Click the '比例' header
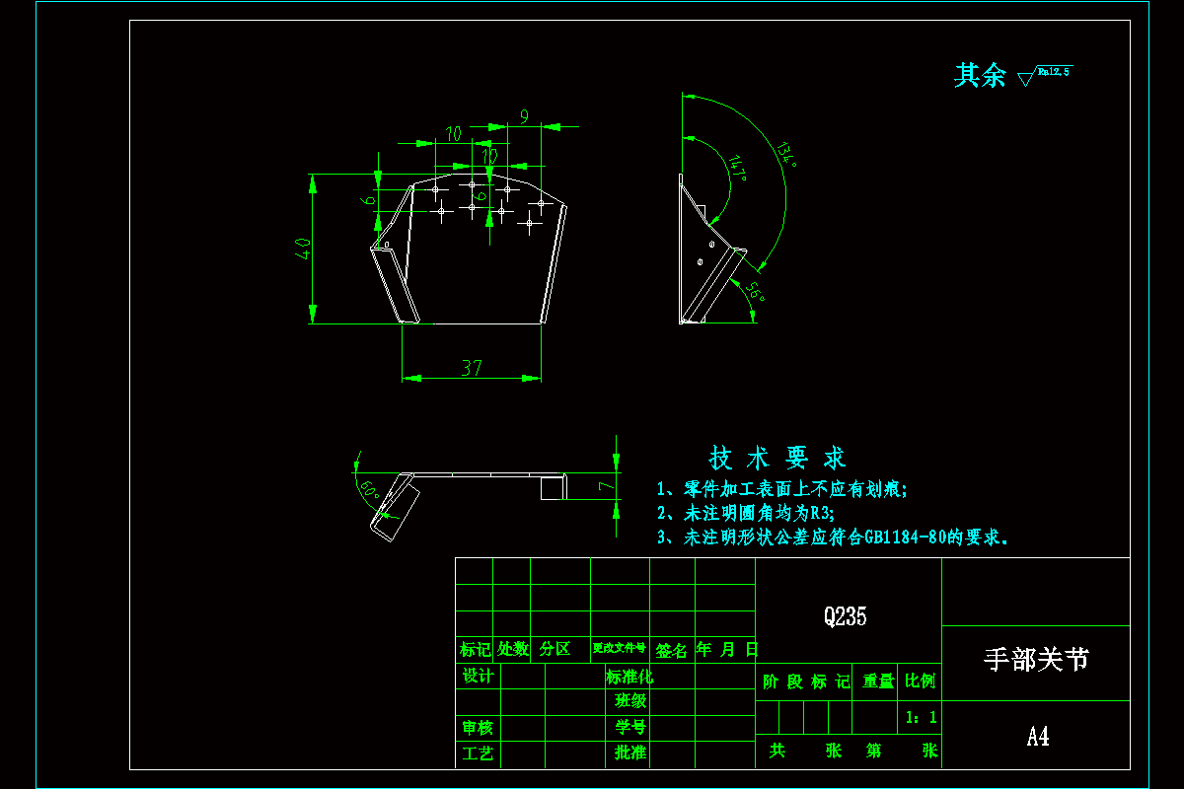 pos(921,681)
